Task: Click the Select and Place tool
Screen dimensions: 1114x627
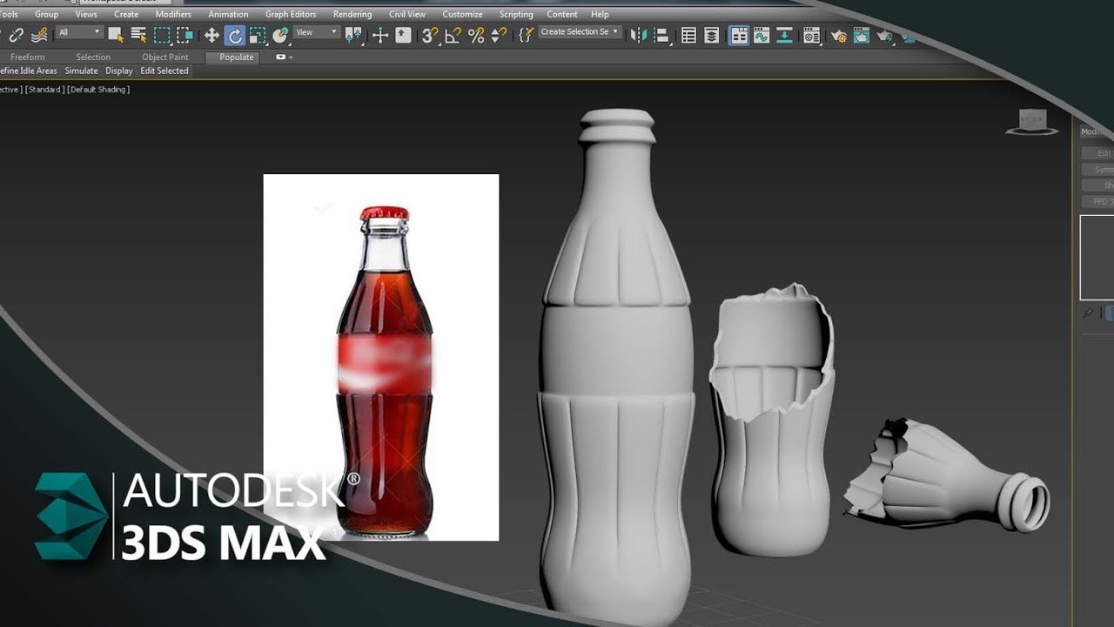Action: click(280, 35)
